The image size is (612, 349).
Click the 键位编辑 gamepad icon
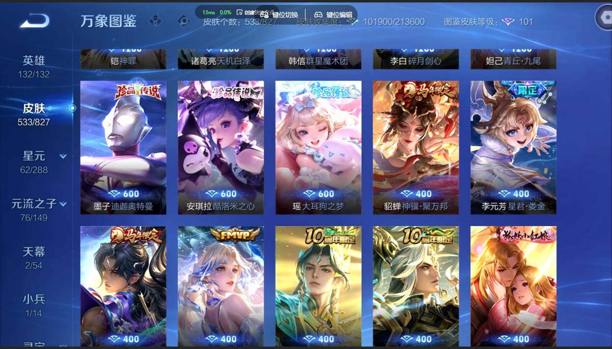[x=318, y=15]
